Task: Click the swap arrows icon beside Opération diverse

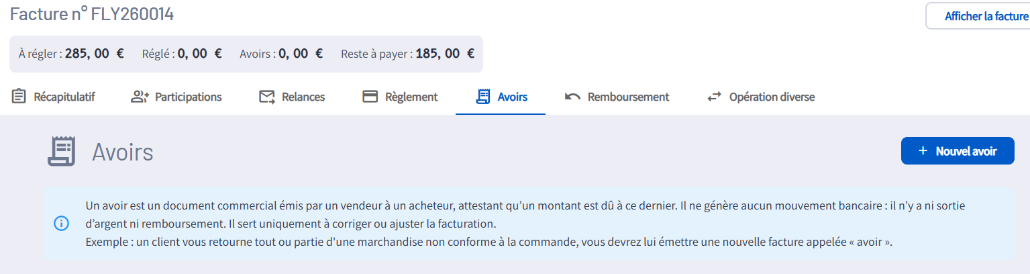Action: point(714,97)
